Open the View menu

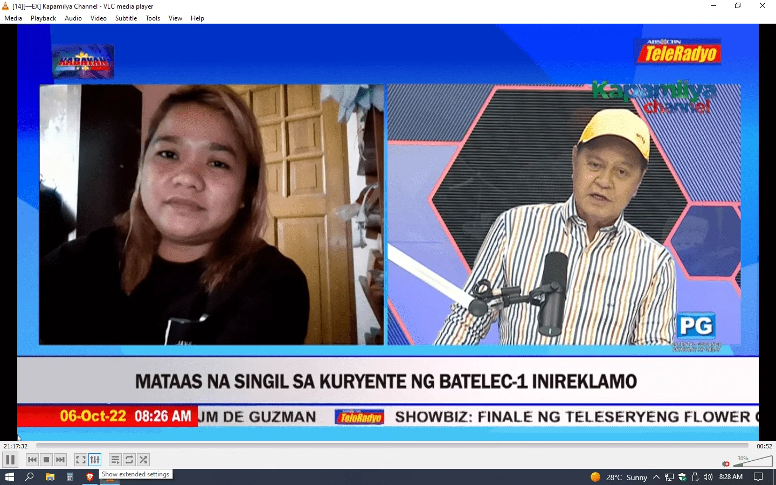tap(175, 18)
